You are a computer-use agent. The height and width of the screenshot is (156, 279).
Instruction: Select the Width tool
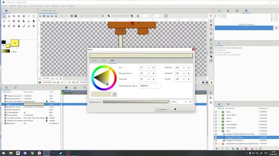click(34, 21)
